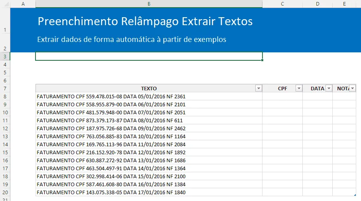Select the text cell with CPF 302.998.414-06

149,177
